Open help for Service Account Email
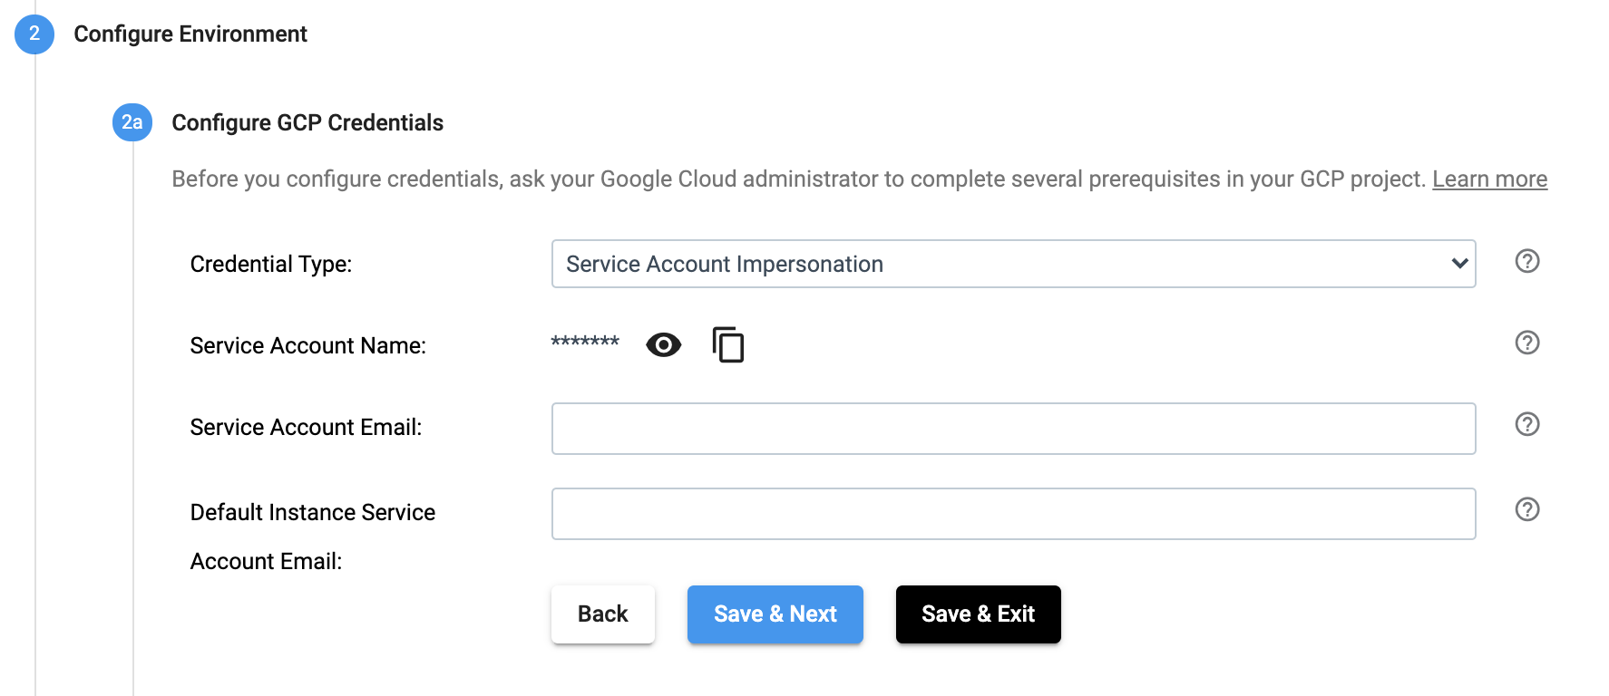The image size is (1609, 696). coord(1526,423)
